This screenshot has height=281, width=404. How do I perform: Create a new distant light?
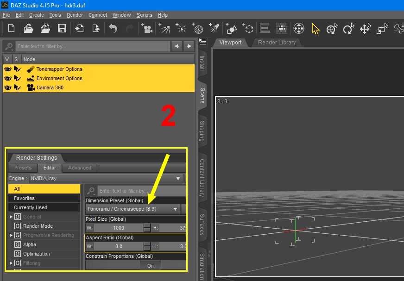(164, 28)
